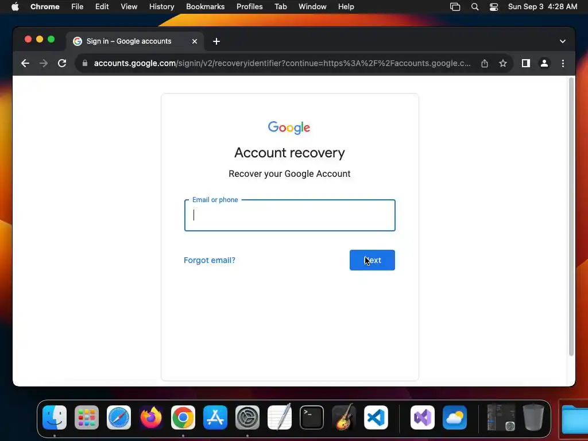Open the Tab menu

coord(280,7)
